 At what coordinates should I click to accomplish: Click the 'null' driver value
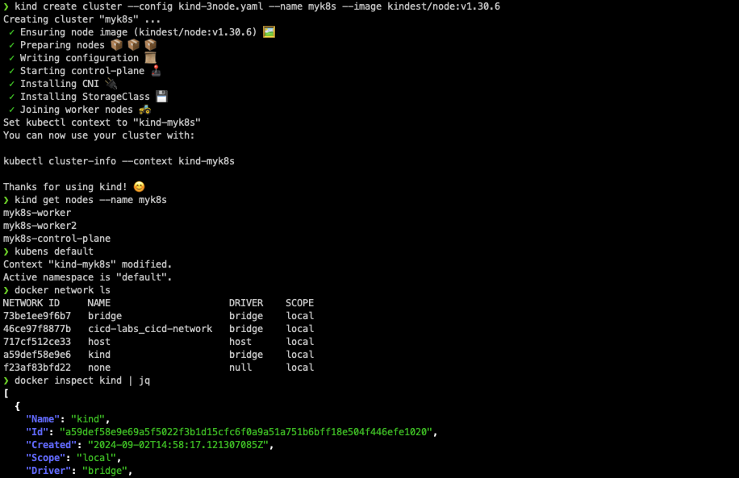coord(240,368)
